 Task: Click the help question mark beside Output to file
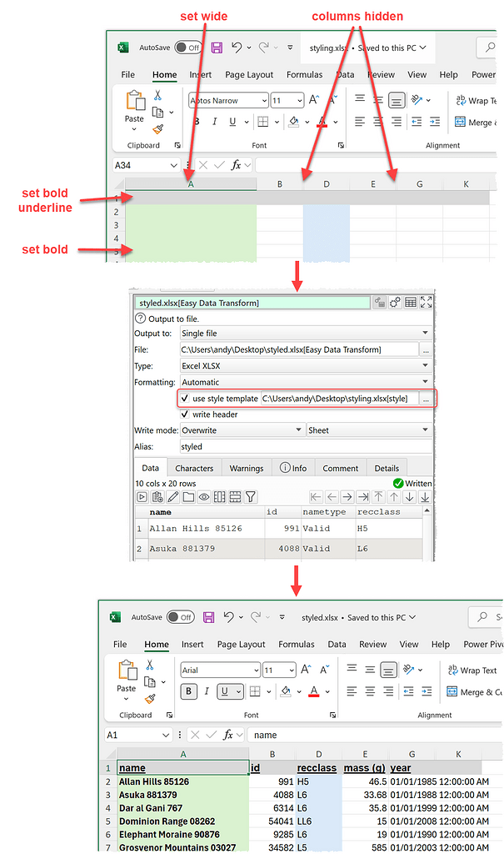141,318
